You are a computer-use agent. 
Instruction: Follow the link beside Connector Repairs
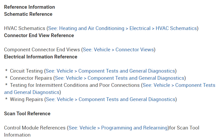[120, 78]
